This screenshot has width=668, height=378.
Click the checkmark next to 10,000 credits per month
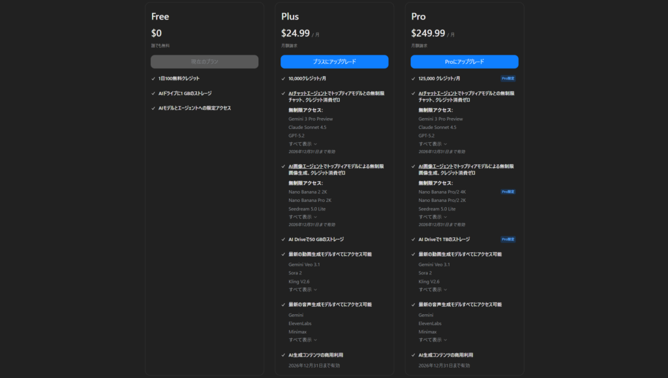[x=283, y=78]
